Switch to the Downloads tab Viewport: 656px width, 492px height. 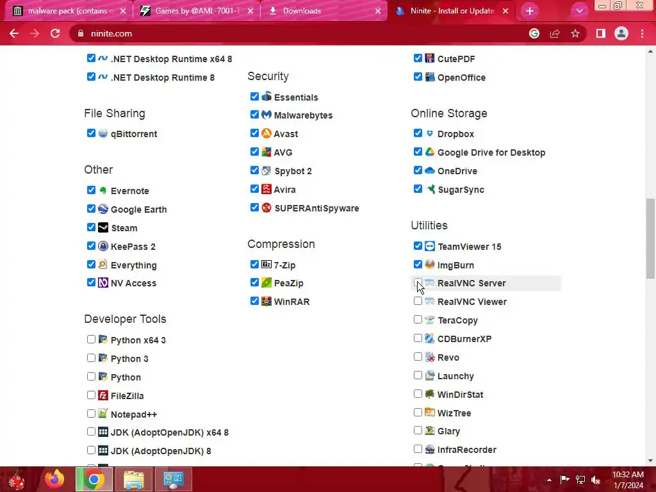(323, 11)
